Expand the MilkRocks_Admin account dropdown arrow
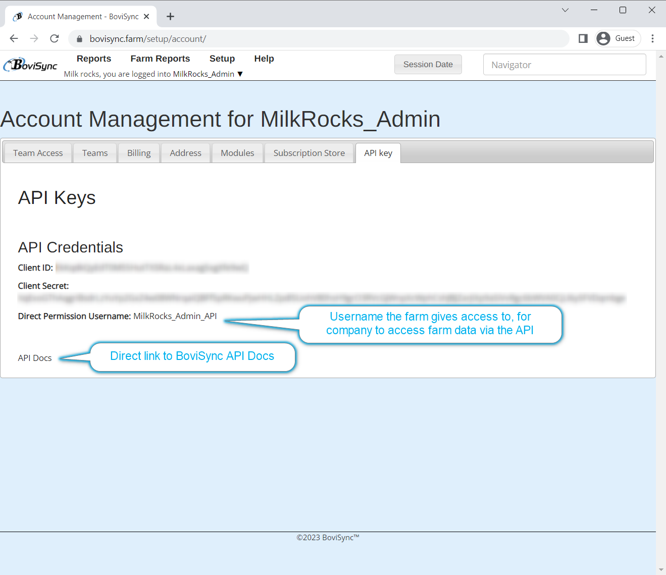Screen dimensions: 666x575 240,74
